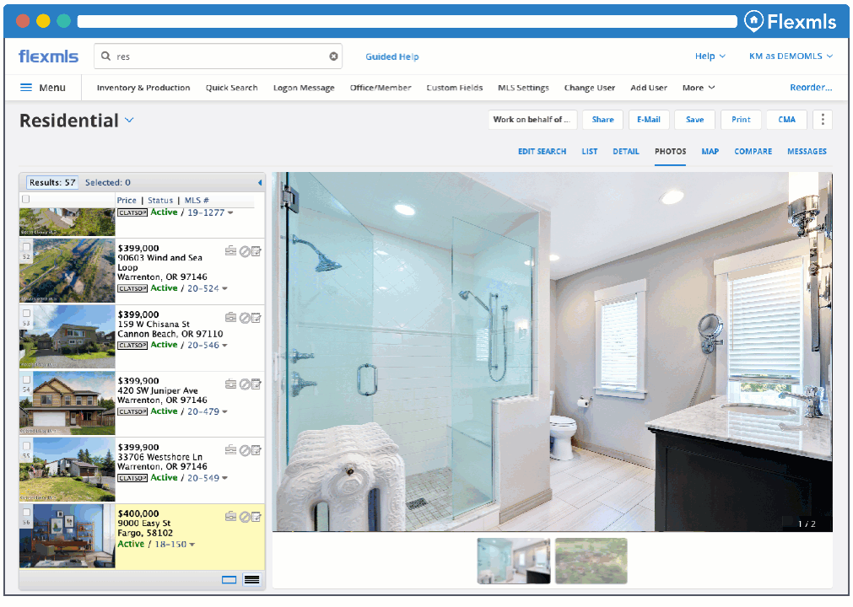This screenshot has height=607, width=853.
Task: Click the notes icon for 420 SW Juniper Ave
Action: click(x=256, y=384)
